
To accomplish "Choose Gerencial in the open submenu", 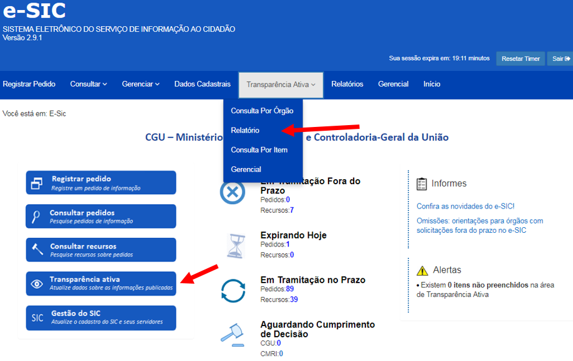I will [x=246, y=169].
